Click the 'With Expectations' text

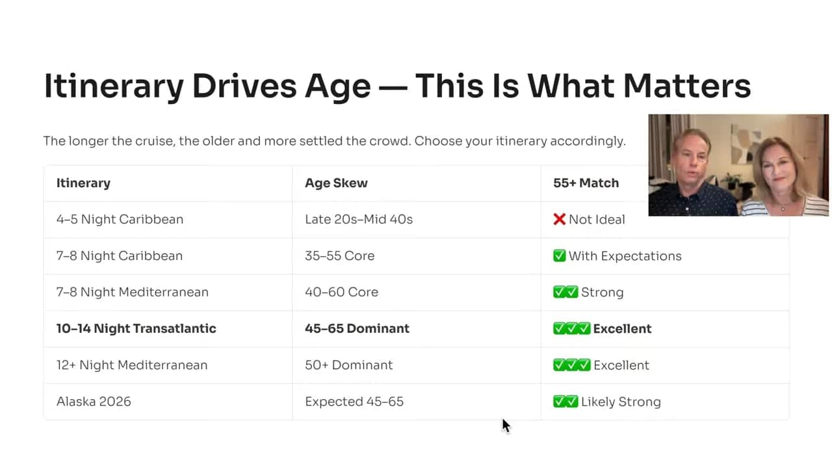(x=625, y=256)
